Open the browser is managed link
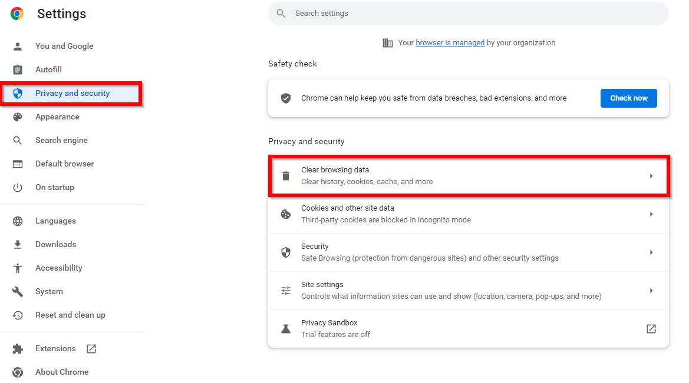 point(450,42)
